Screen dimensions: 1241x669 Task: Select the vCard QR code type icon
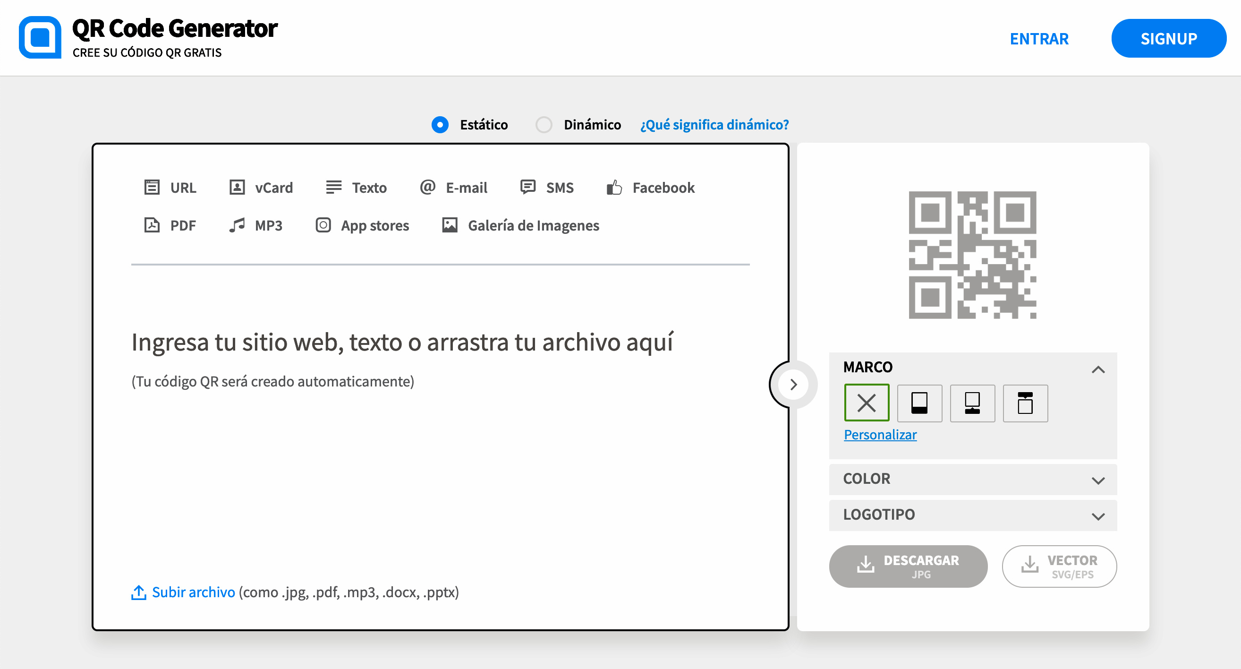tap(237, 188)
